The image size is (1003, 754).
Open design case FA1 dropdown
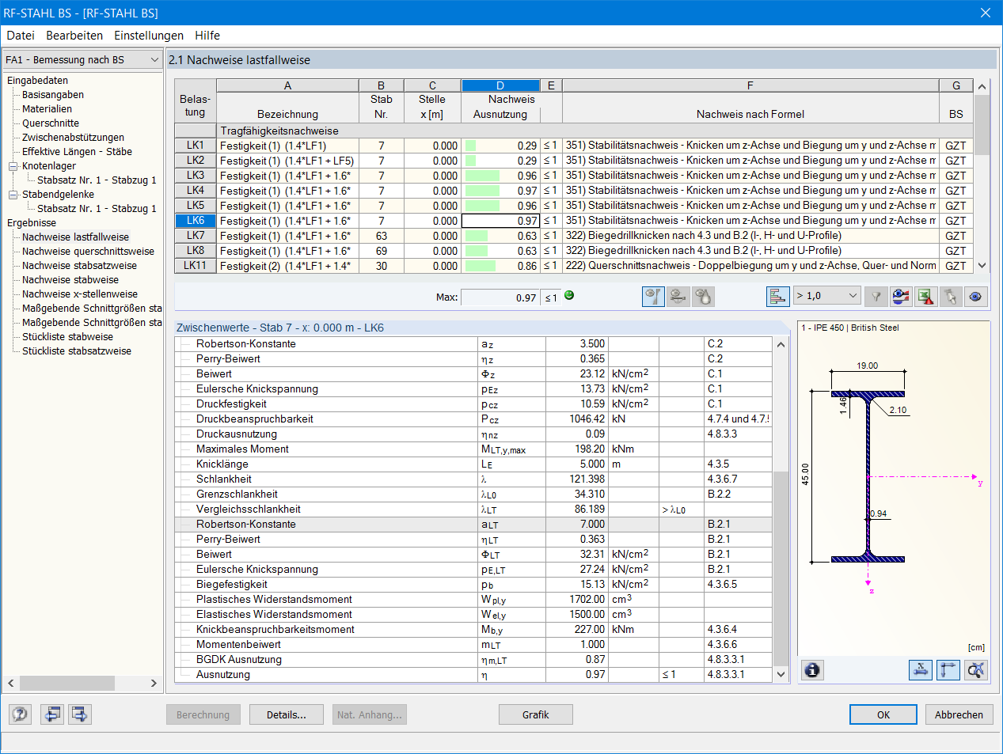coord(82,60)
